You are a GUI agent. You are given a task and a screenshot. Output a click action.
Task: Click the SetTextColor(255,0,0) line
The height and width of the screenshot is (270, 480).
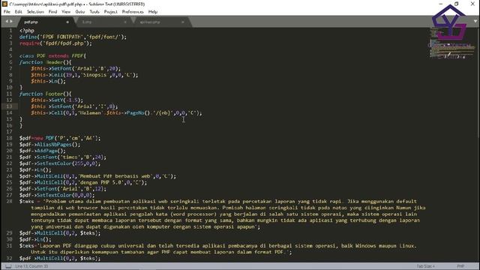click(x=60, y=163)
